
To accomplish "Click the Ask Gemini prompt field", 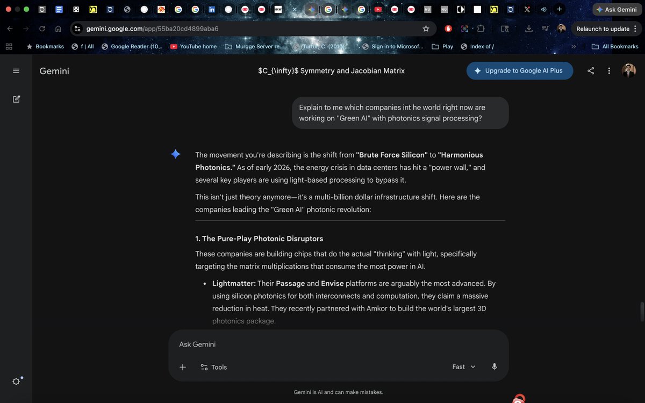I will click(x=339, y=344).
